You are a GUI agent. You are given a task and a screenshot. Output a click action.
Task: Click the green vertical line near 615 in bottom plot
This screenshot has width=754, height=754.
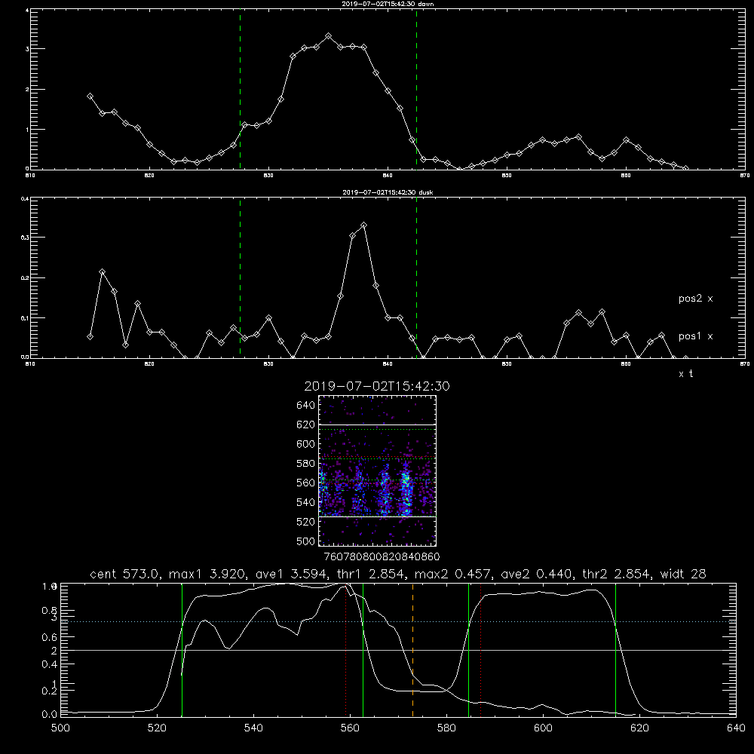point(615,650)
